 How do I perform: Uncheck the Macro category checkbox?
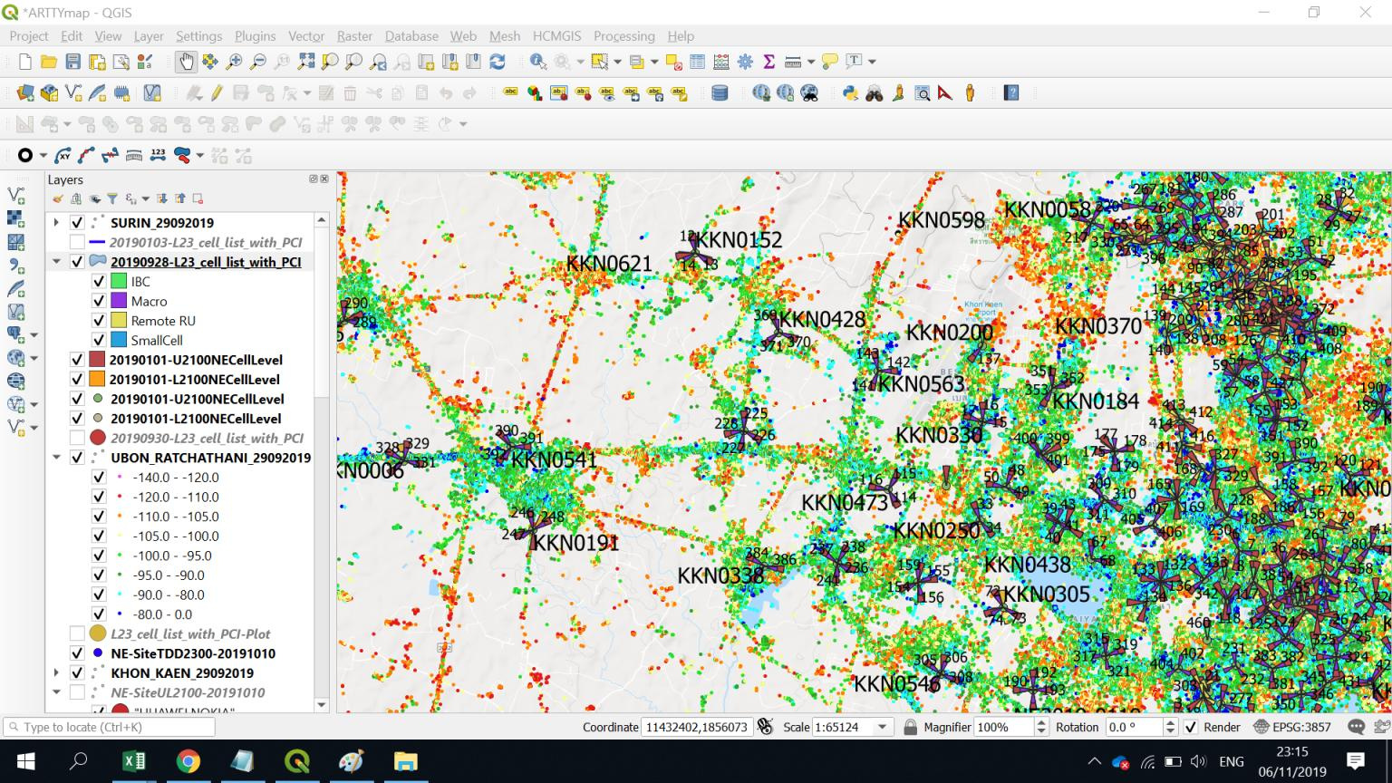(x=99, y=301)
